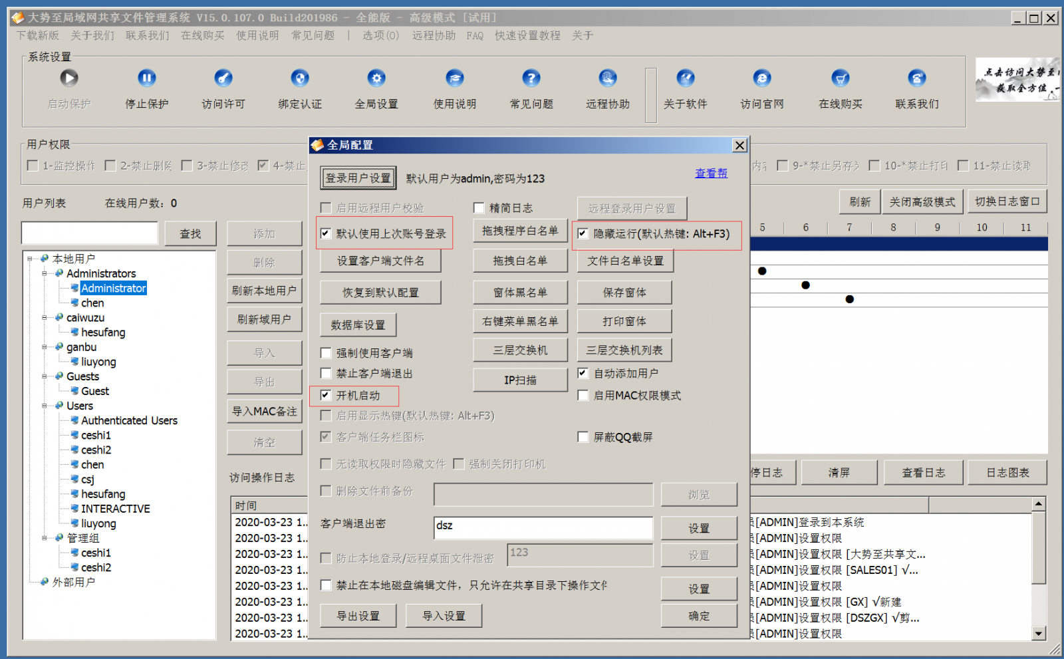The image size is (1064, 659).
Task: Collapse the Administrators tree group
Action: click(45, 273)
